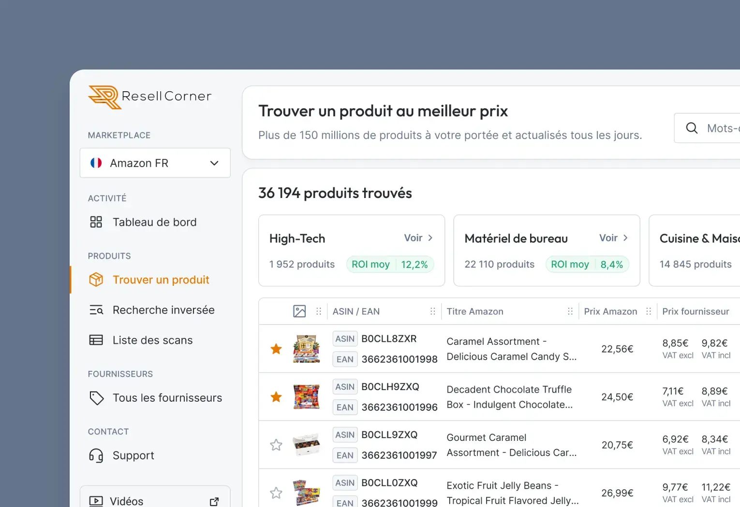Image resolution: width=740 pixels, height=507 pixels.
Task: Click EAN 3662361001997
Action: [x=399, y=455]
